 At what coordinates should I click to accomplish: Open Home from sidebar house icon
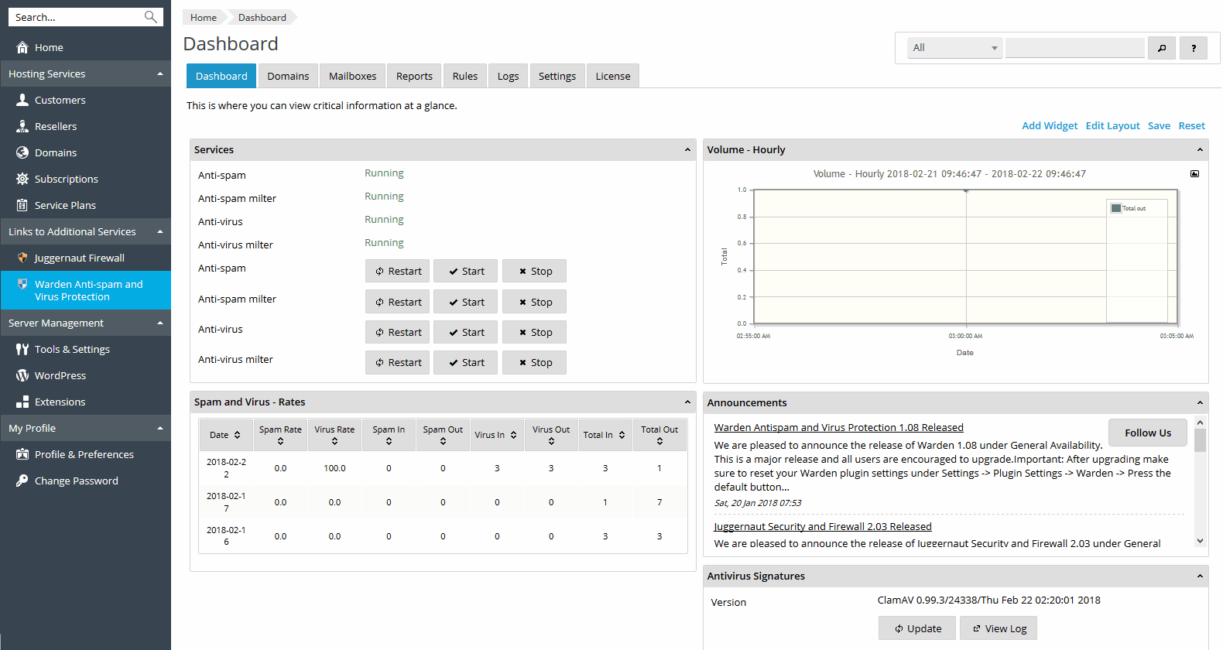click(x=22, y=47)
